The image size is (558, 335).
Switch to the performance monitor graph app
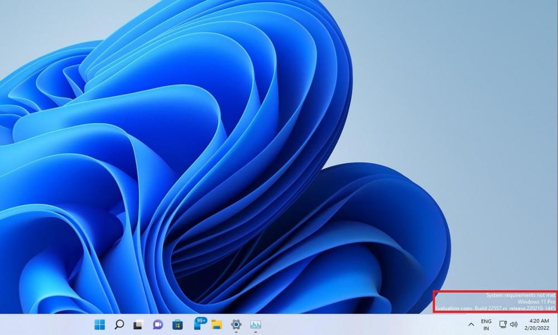click(256, 324)
